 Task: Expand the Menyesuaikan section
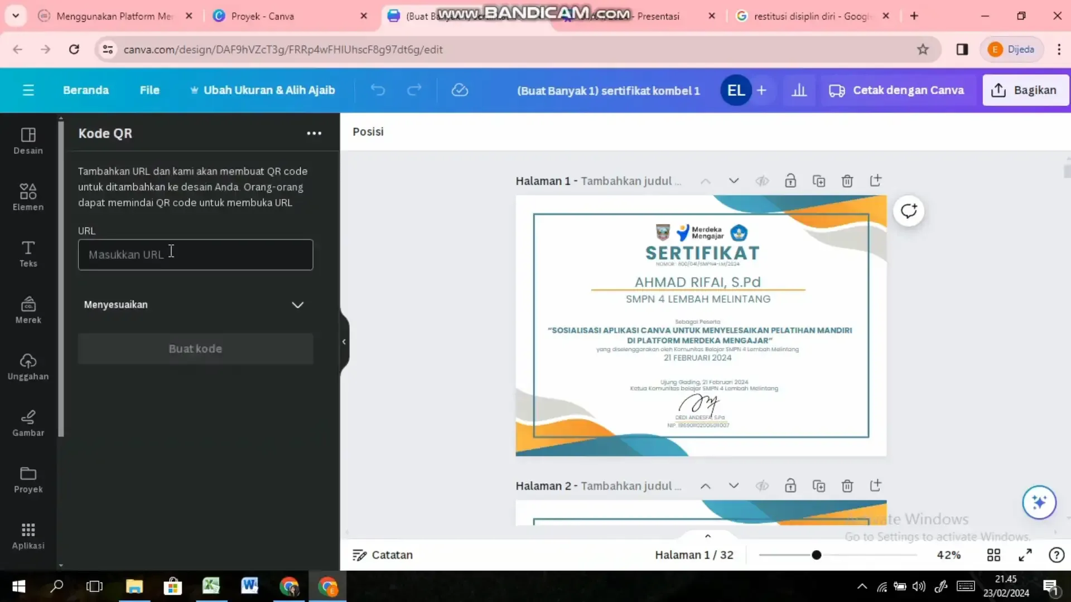(x=195, y=305)
